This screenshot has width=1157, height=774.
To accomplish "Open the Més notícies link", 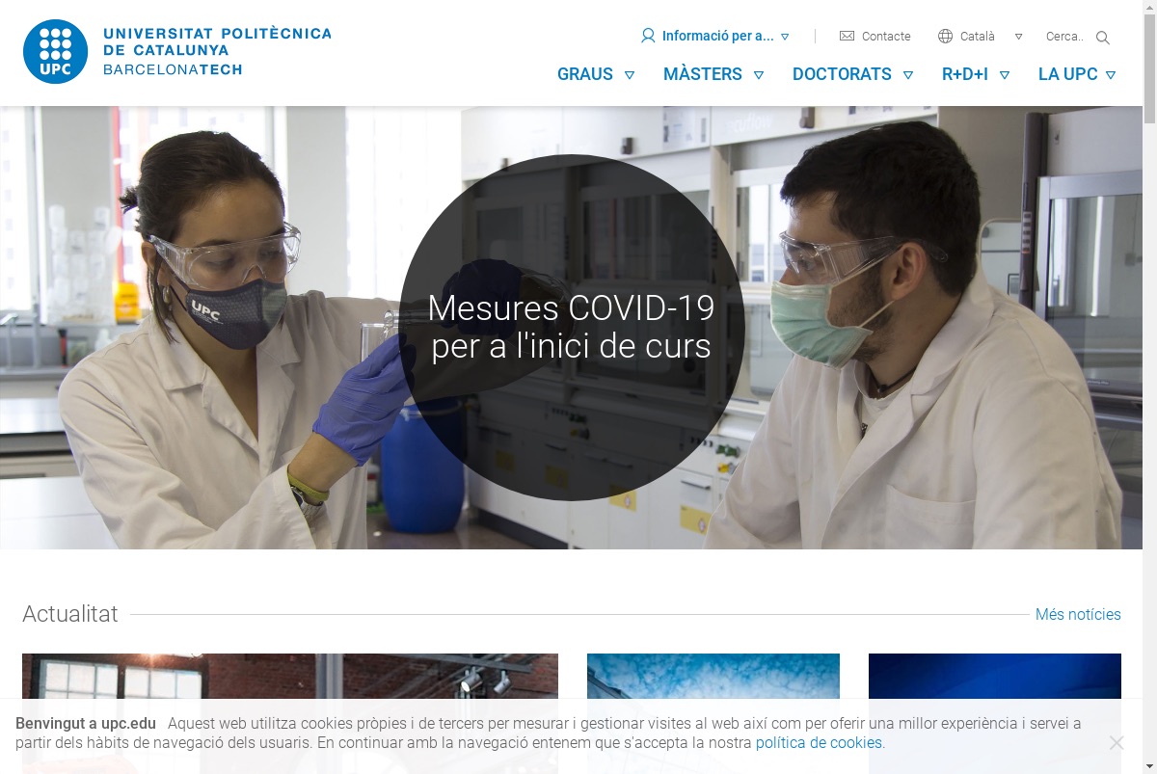I will coord(1078,614).
